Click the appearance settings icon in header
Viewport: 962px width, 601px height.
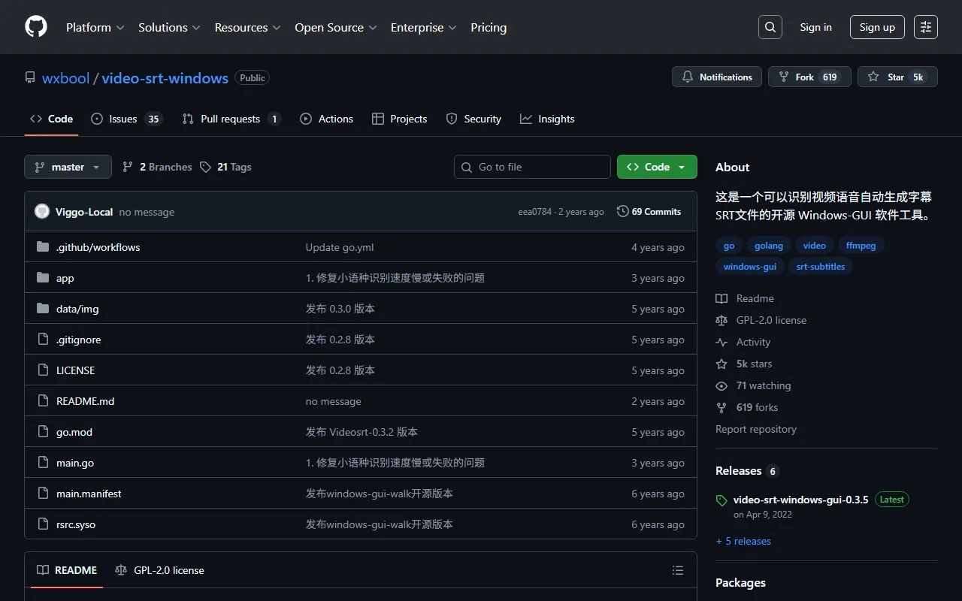point(926,27)
